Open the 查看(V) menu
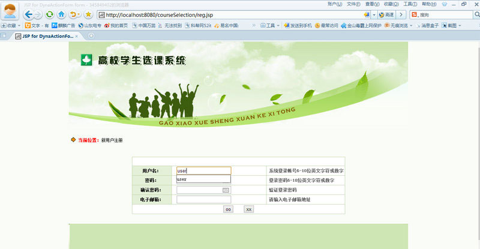The image size is (480, 249). [x=372, y=4]
